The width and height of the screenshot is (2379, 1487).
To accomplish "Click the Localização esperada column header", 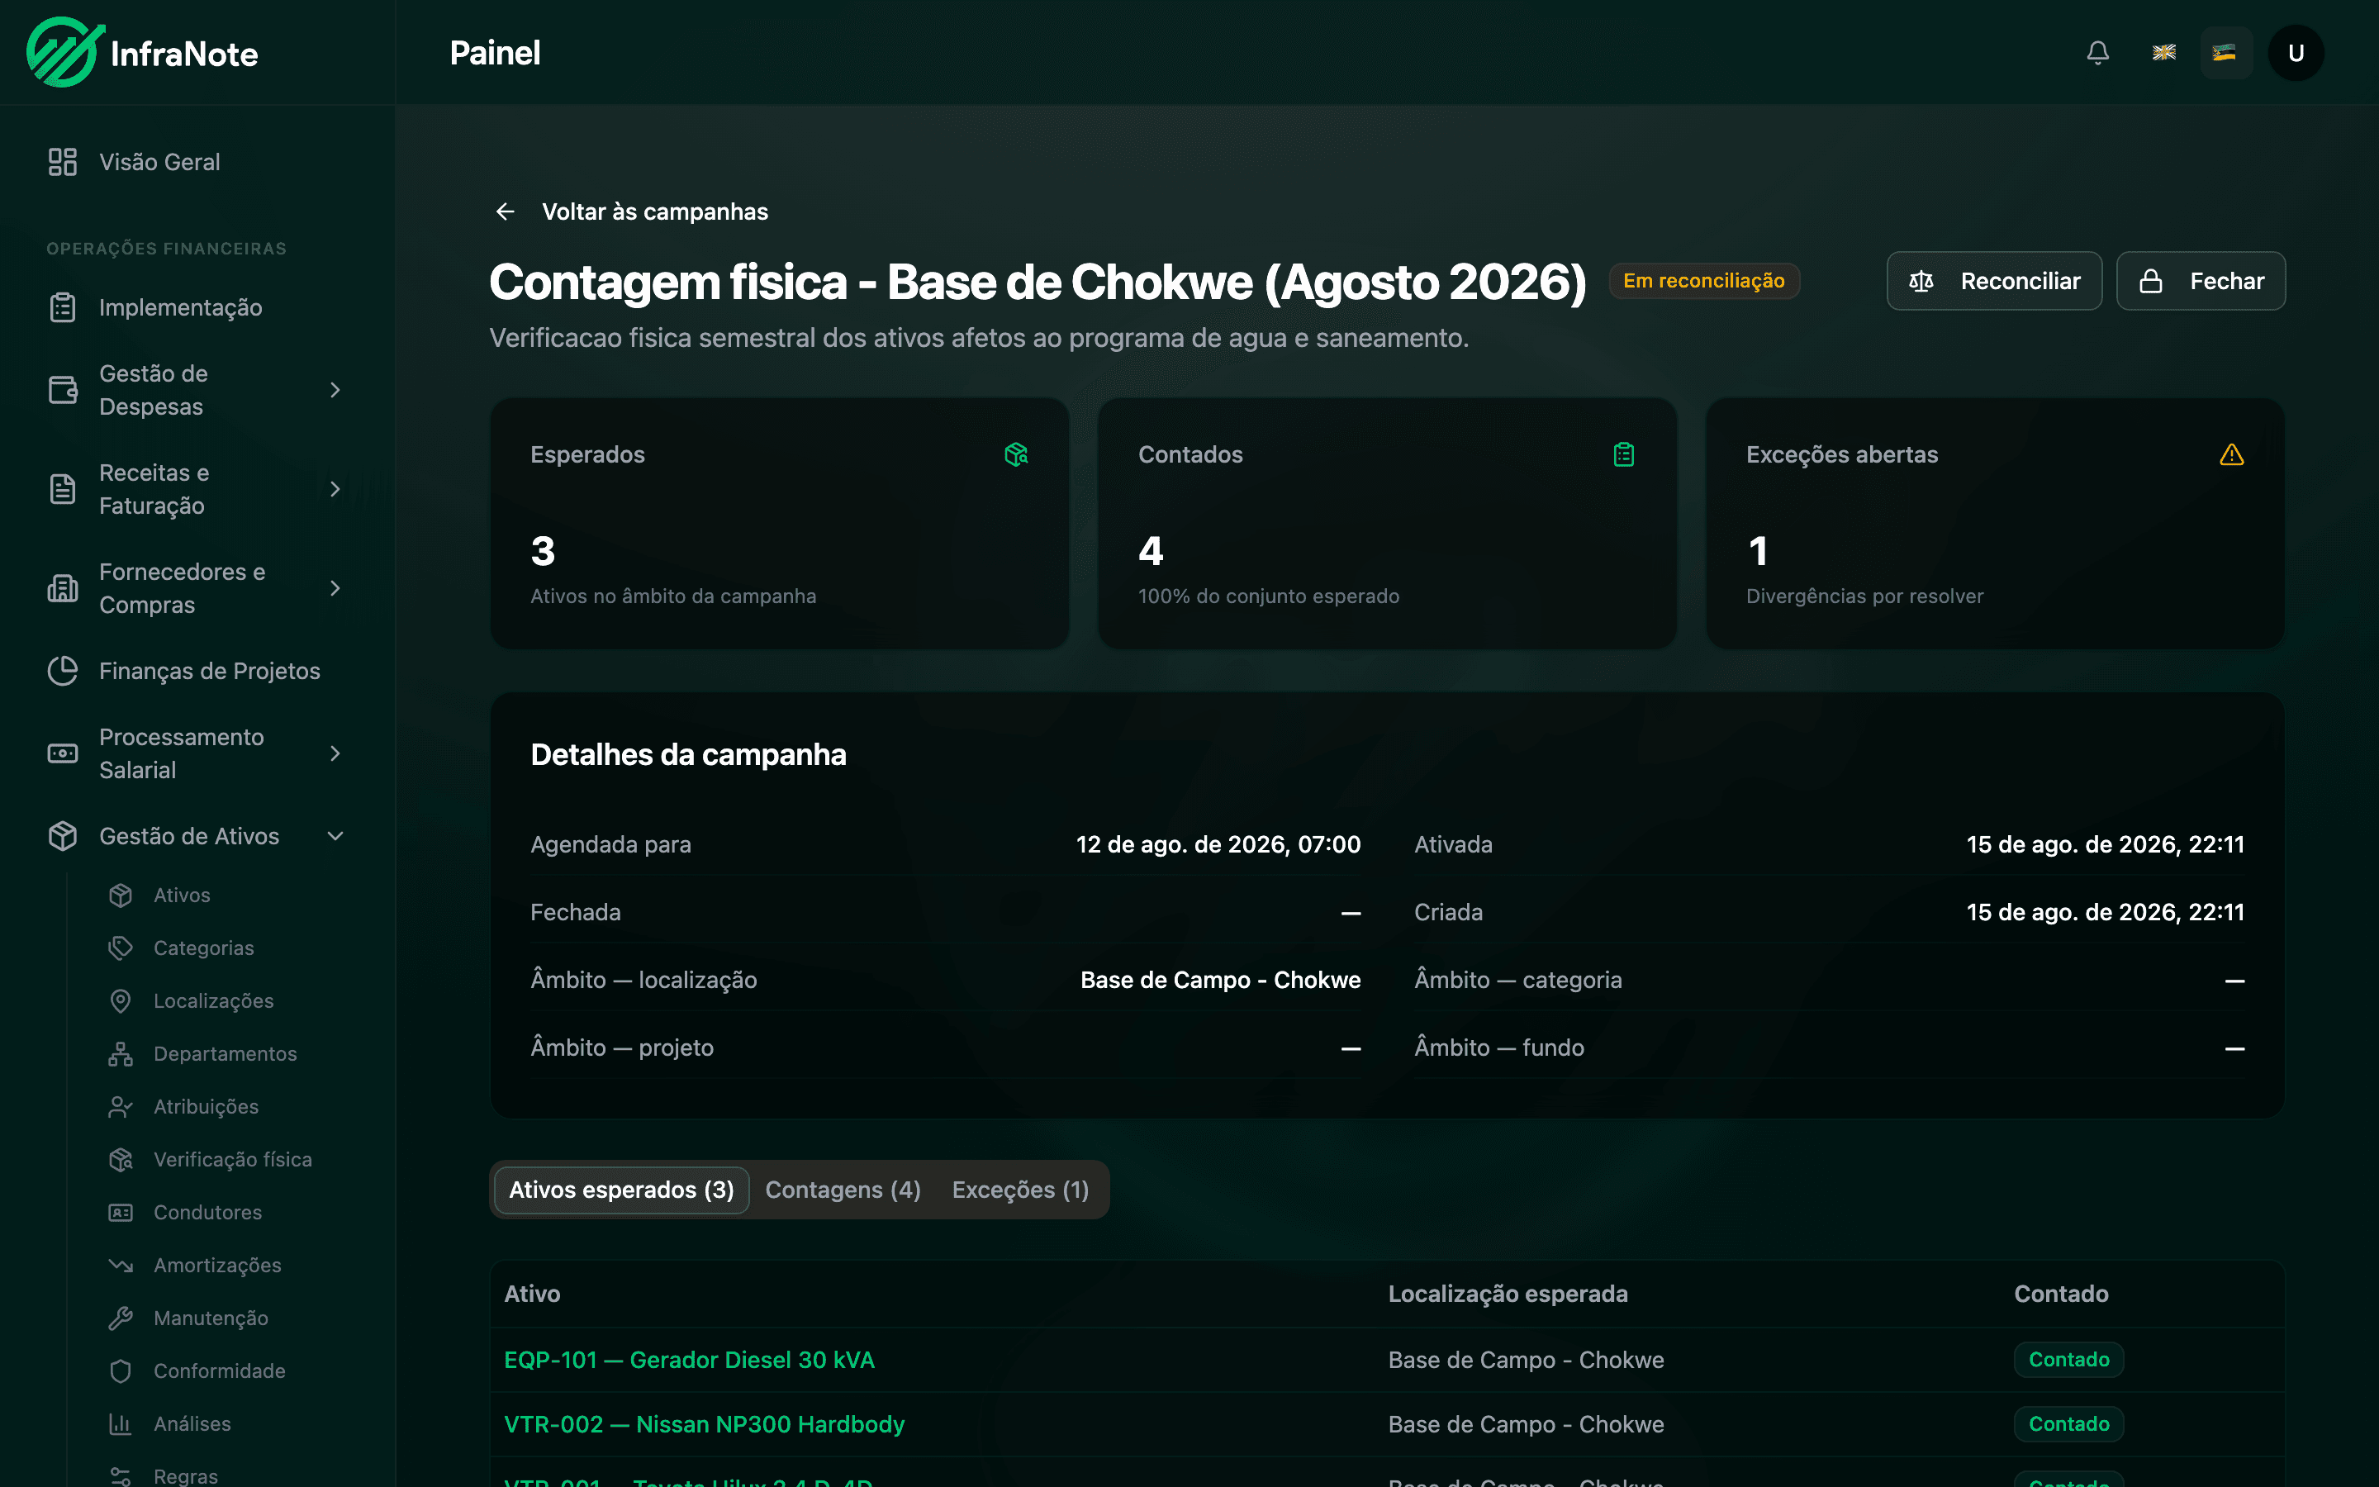I will (x=1508, y=1293).
